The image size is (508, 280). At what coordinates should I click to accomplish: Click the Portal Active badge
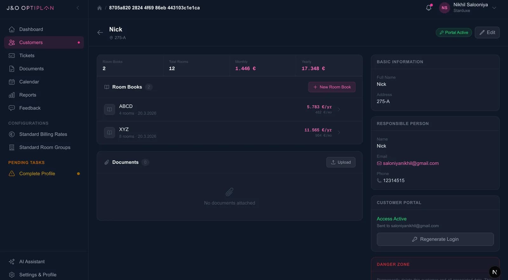pos(454,32)
